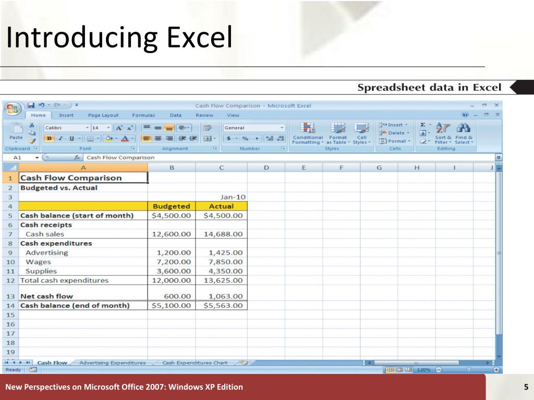Click the AutoSum sigma icon
The width and height of the screenshot is (534, 400).
(x=422, y=125)
